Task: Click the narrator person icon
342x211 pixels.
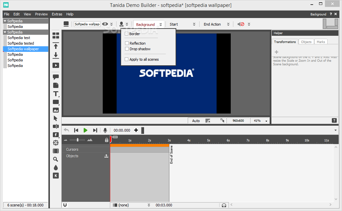Action: click(121, 24)
